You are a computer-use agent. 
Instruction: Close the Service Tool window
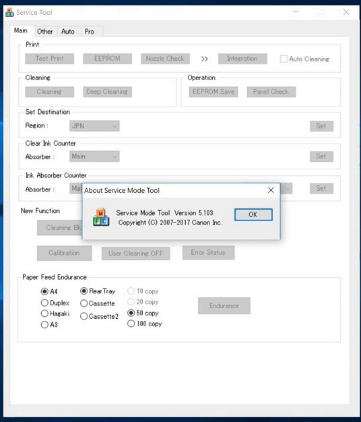[346, 12]
